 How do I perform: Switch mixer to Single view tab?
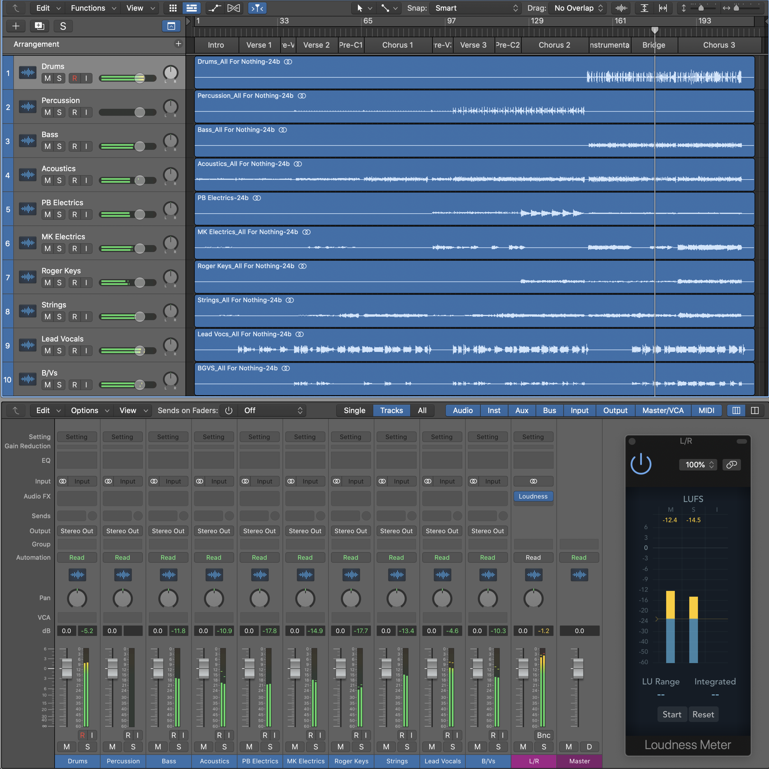(x=354, y=410)
